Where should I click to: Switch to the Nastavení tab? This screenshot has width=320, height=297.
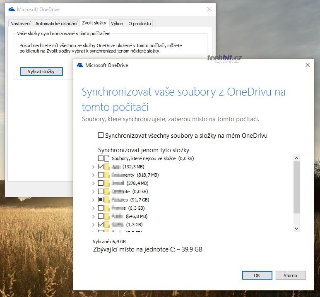[20, 24]
